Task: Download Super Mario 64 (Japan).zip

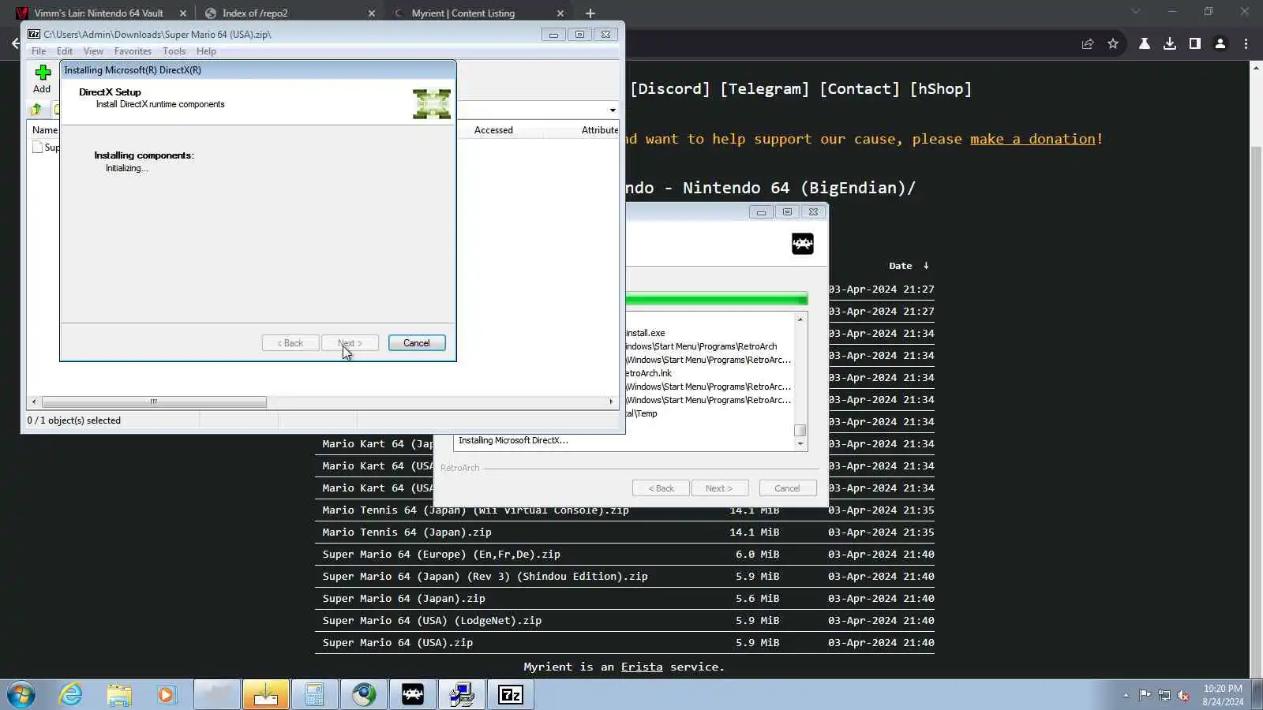Action: (403, 599)
